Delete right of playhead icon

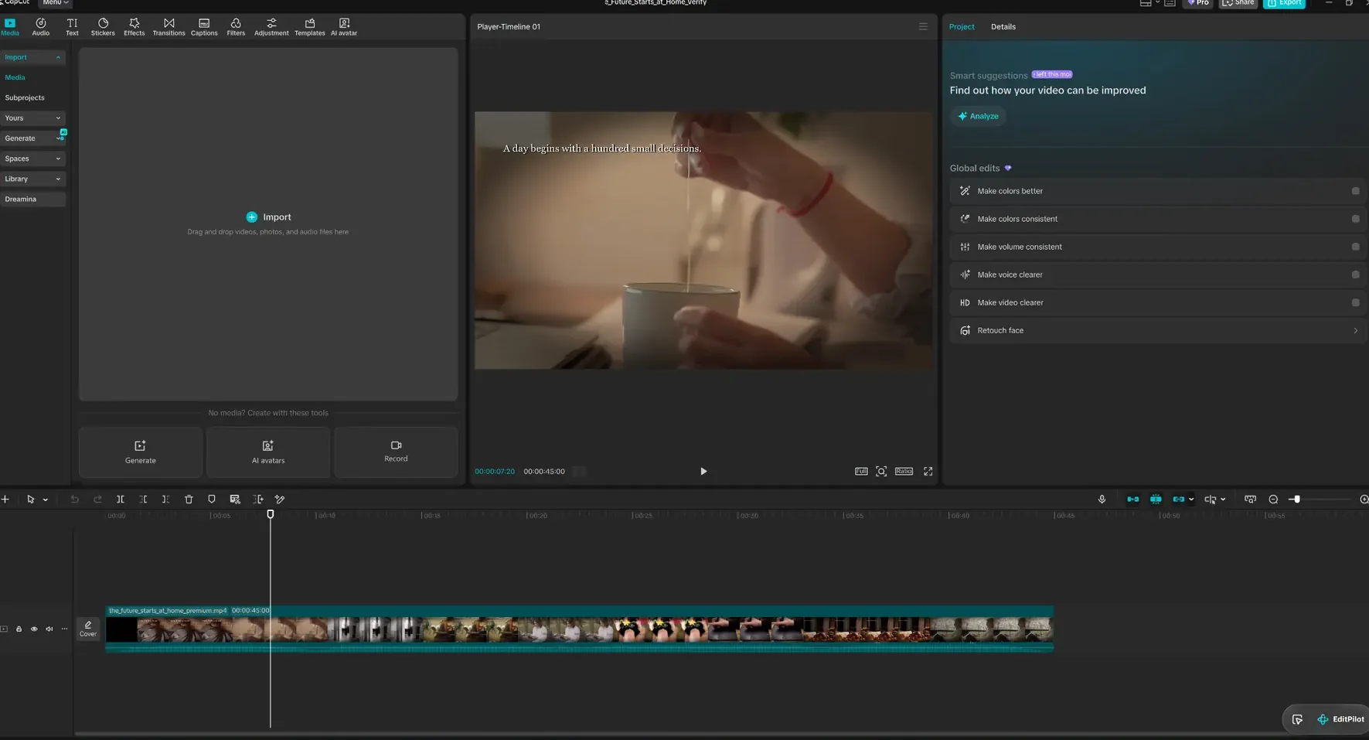(x=165, y=500)
